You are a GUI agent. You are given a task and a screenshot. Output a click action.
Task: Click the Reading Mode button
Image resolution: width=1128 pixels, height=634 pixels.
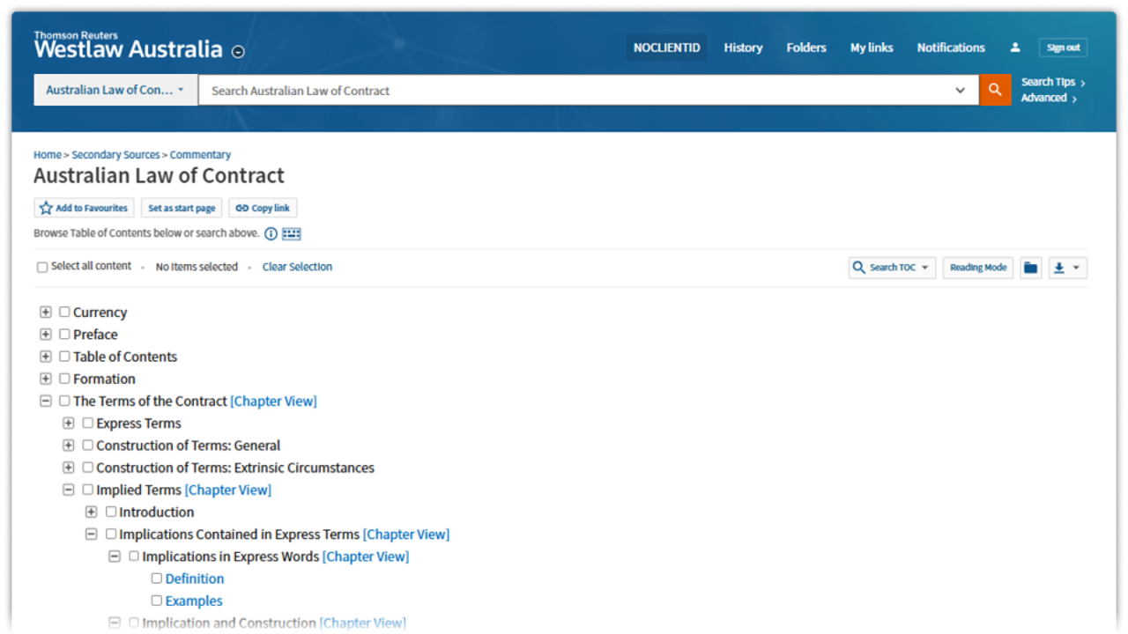coord(977,268)
